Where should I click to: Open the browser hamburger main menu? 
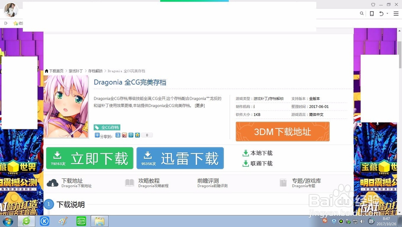click(x=396, y=14)
